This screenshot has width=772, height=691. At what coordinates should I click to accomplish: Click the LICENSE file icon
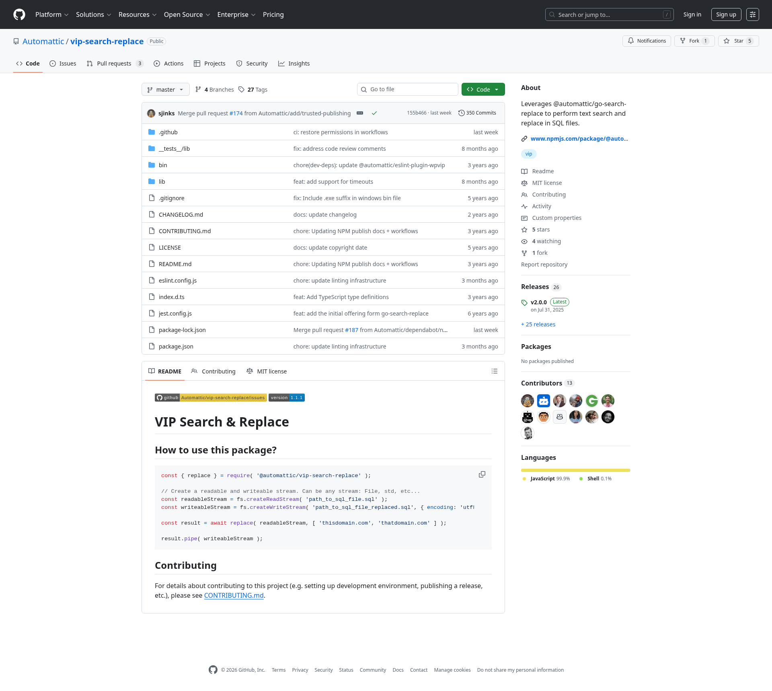(152, 247)
